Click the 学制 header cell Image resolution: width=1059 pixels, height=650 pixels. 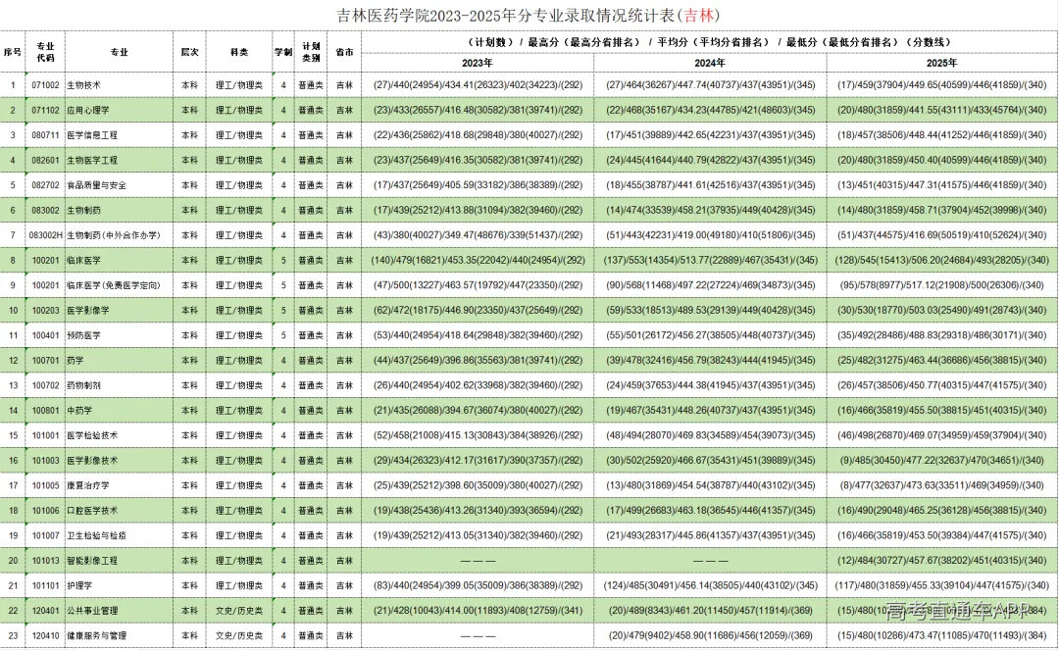283,52
